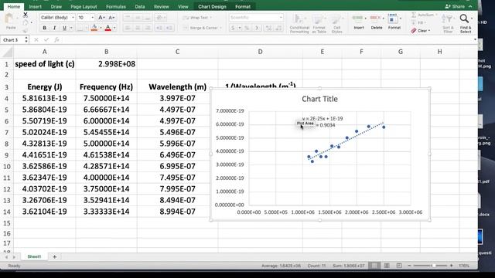Image resolution: width=495 pixels, height=278 pixels.
Task: Select the cell 7.50000E+14
Action: (107, 98)
